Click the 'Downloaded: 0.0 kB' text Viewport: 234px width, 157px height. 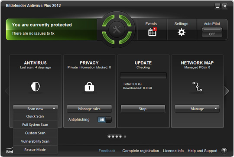[x=137, y=88]
